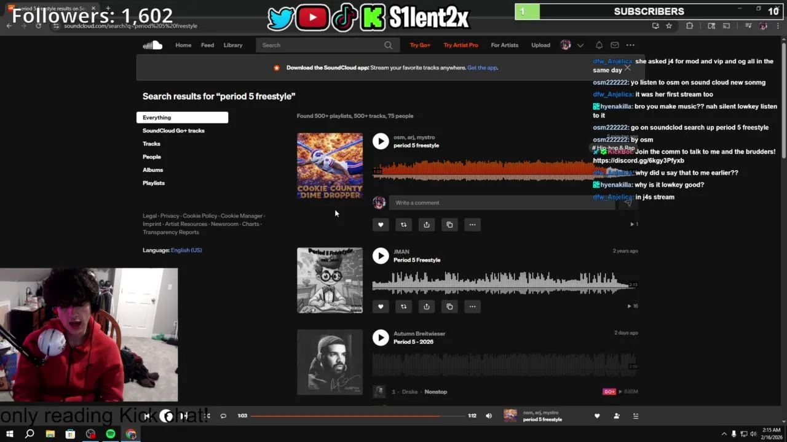
Task: Copy link of osm period 5 freestyle track
Action: [449, 225]
